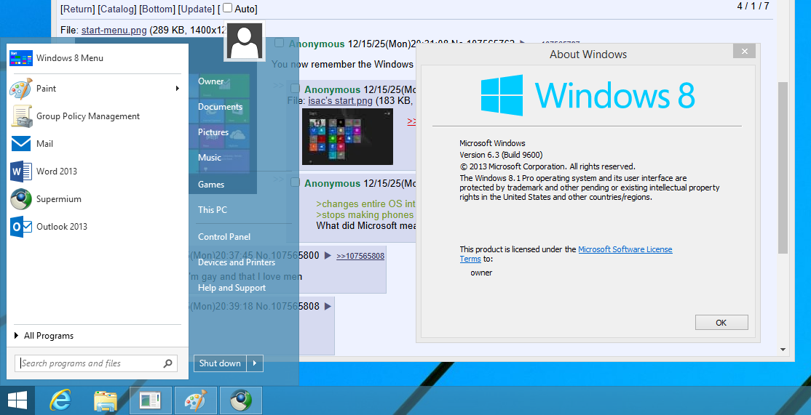Tick checkbox on the greentext Anonymous post
Image resolution: width=811 pixels, height=415 pixels.
point(295,182)
